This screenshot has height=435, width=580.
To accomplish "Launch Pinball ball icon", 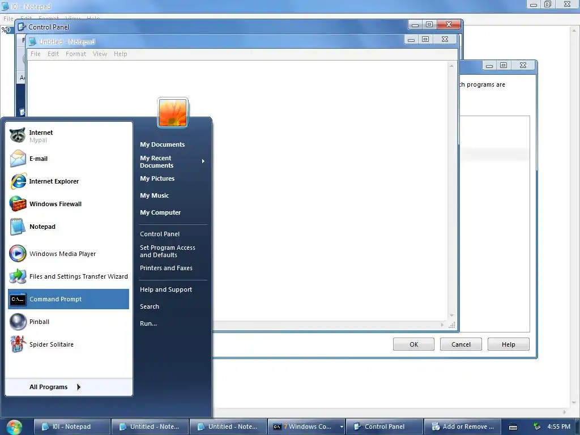I will click(18, 322).
